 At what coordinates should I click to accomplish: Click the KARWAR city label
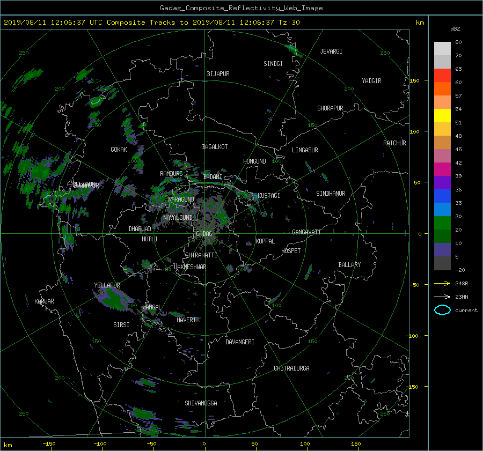pos(44,301)
